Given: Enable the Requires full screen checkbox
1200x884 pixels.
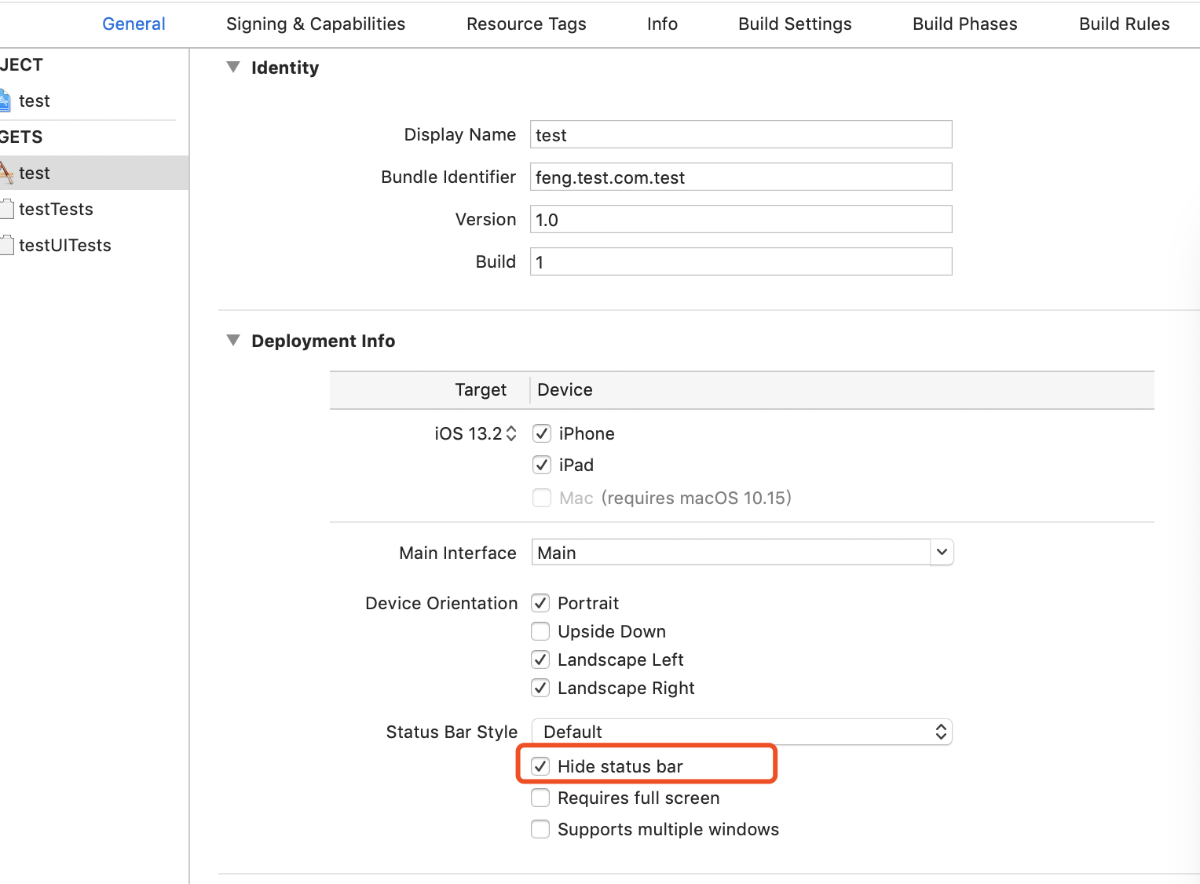Looking at the screenshot, I should [x=540, y=798].
